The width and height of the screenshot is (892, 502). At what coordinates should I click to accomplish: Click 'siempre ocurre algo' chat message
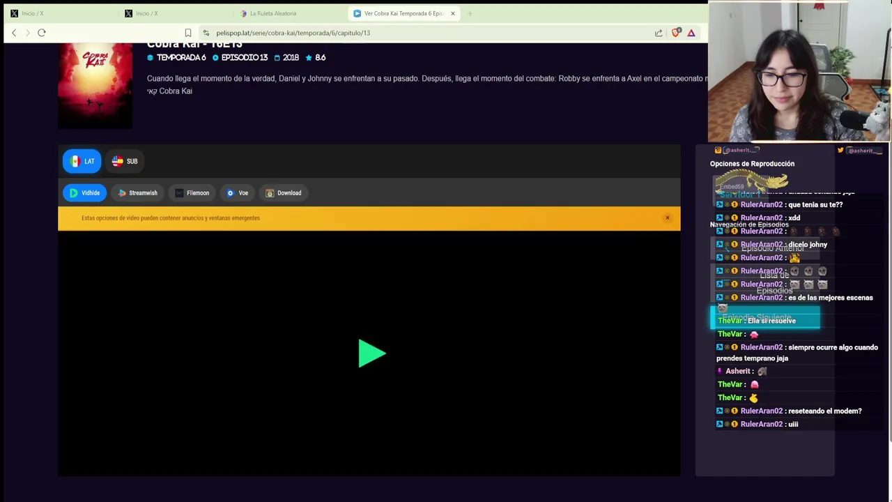pyautogui.click(x=797, y=353)
